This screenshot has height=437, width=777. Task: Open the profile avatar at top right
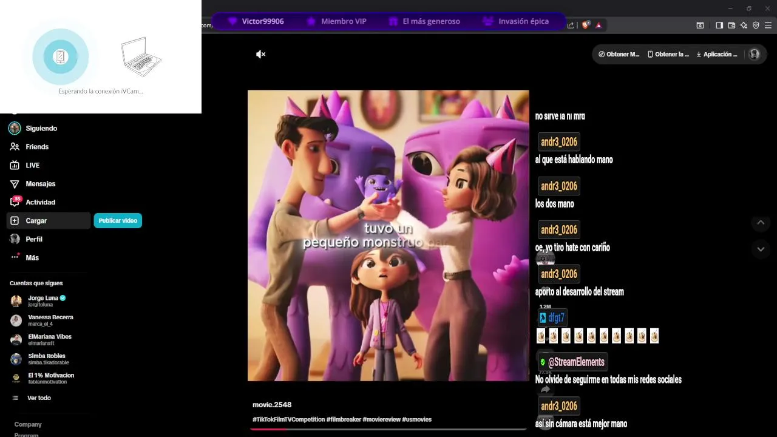pyautogui.click(x=754, y=54)
